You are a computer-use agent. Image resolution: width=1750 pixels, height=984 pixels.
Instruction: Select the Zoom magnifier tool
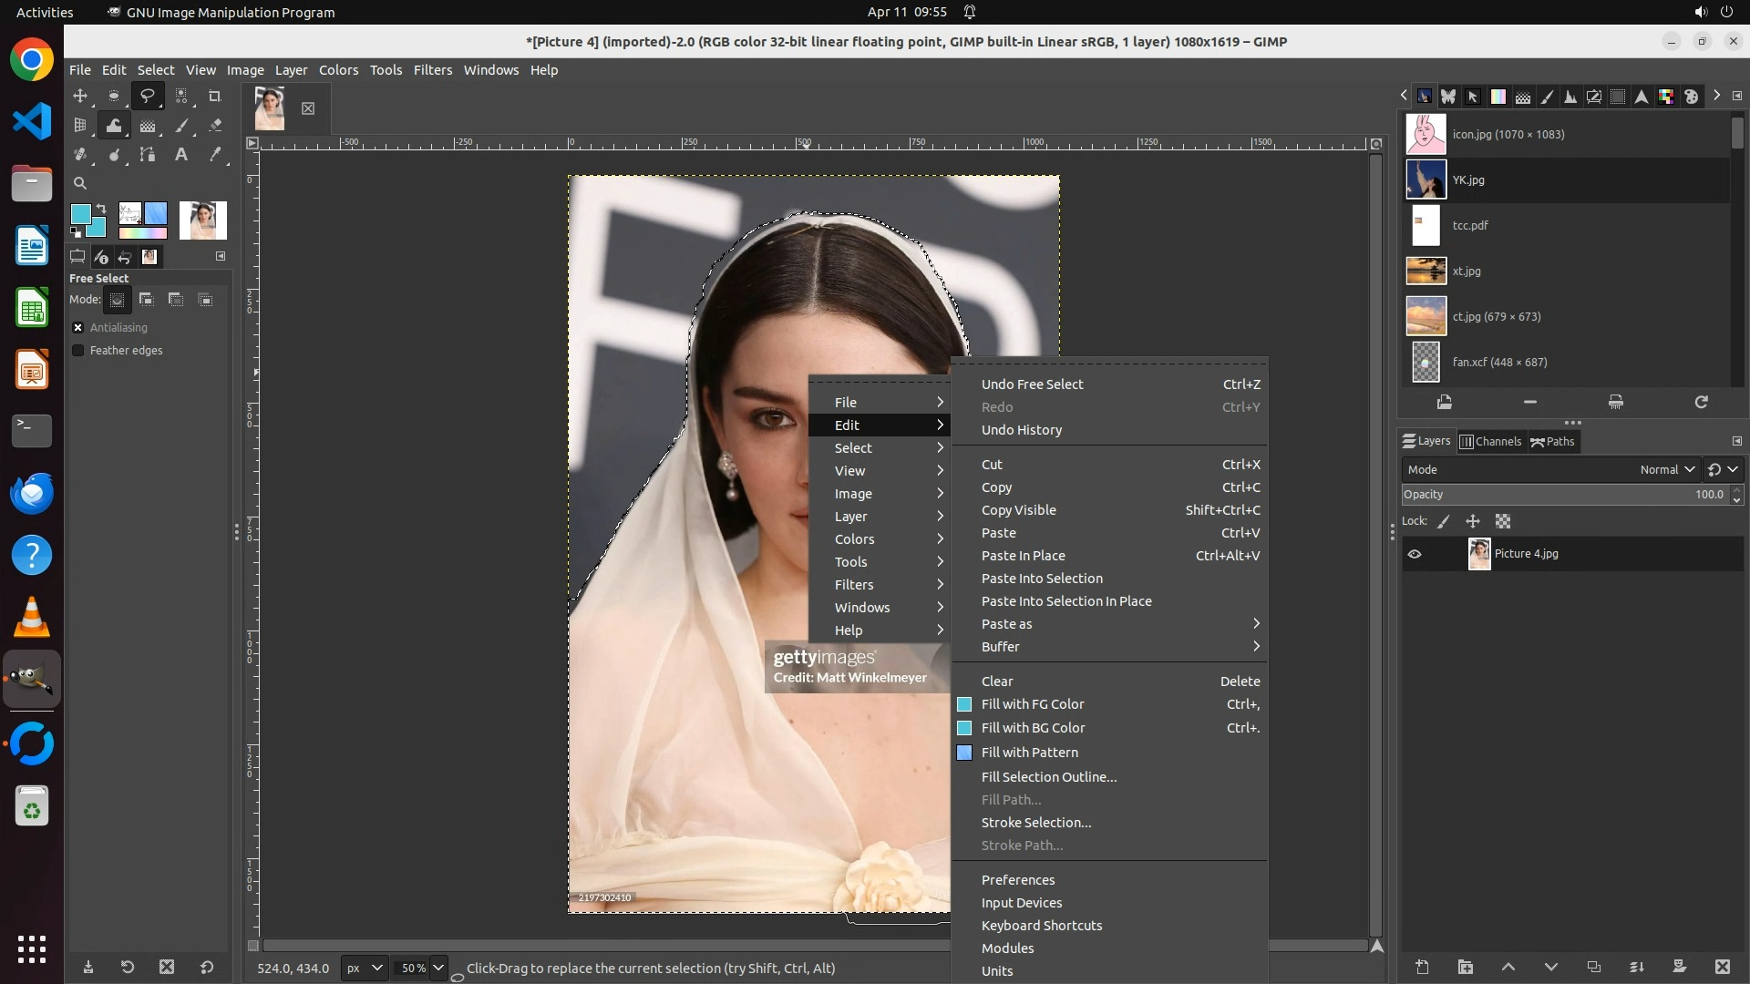point(80,183)
